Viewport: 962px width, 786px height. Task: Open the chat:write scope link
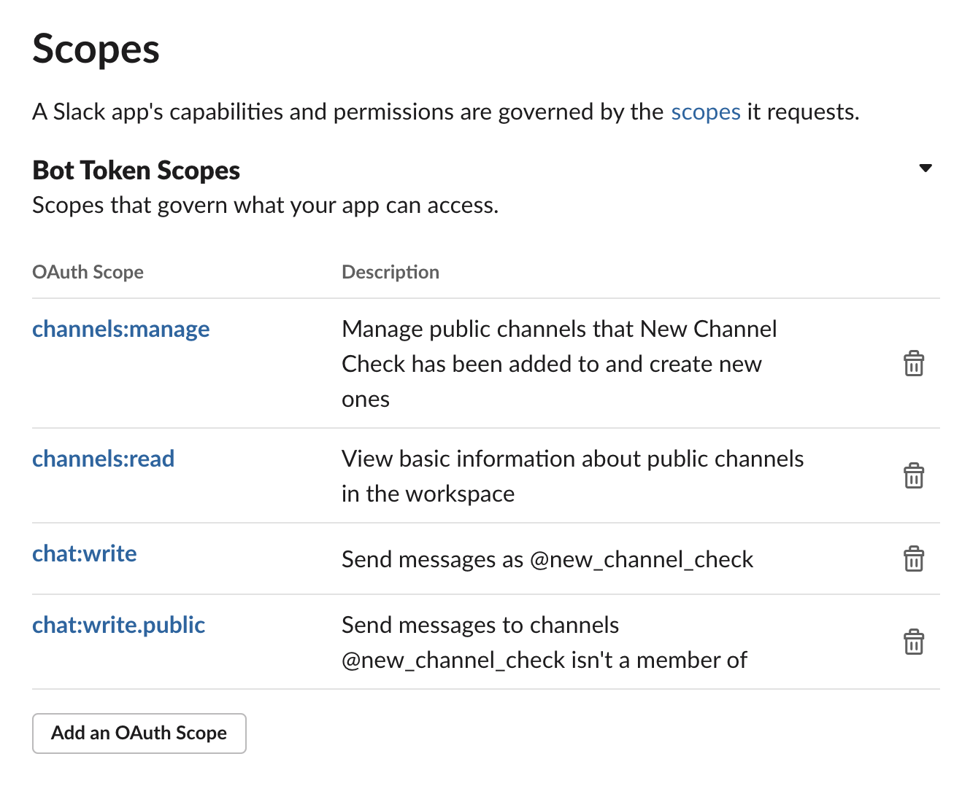point(85,553)
